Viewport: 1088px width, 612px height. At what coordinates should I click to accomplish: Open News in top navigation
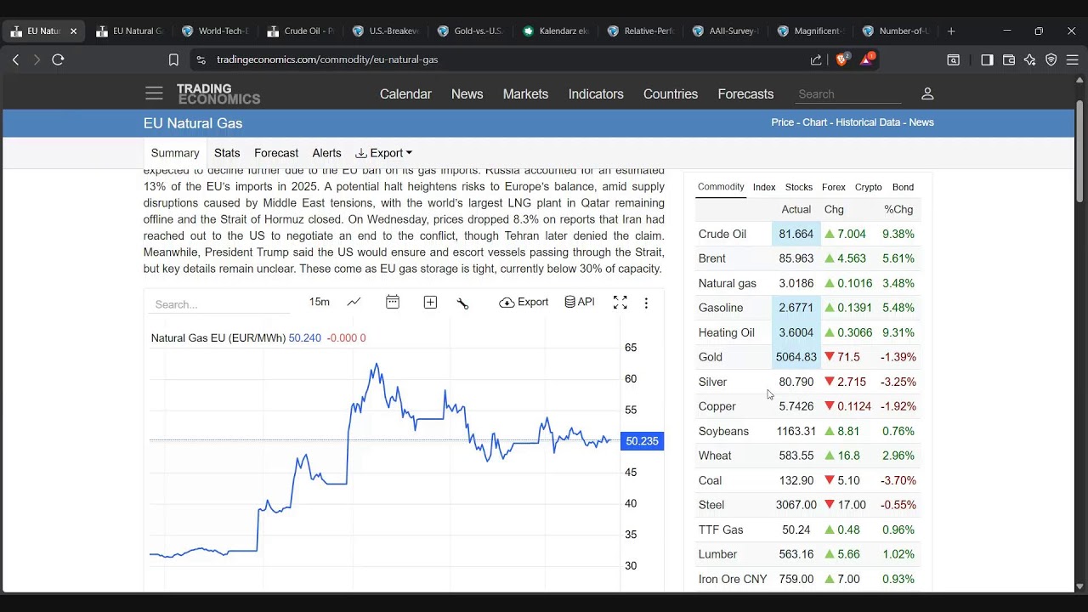pyautogui.click(x=467, y=93)
